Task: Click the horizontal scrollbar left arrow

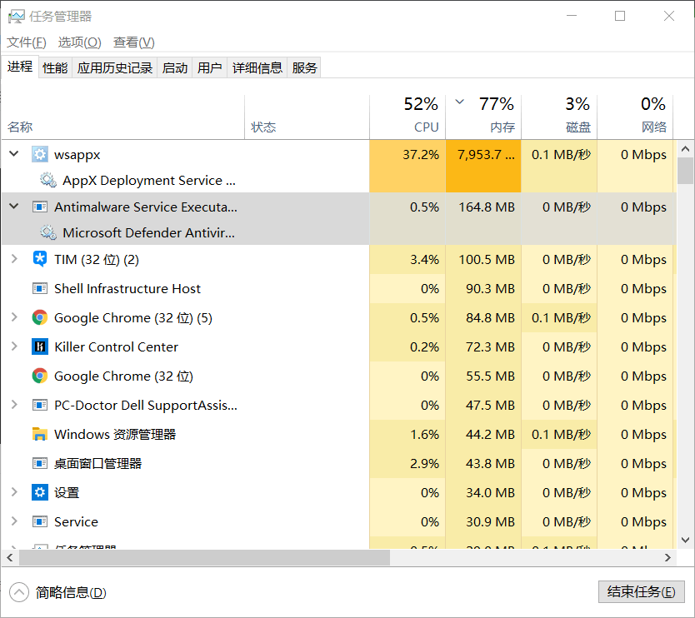Action: coord(10,557)
